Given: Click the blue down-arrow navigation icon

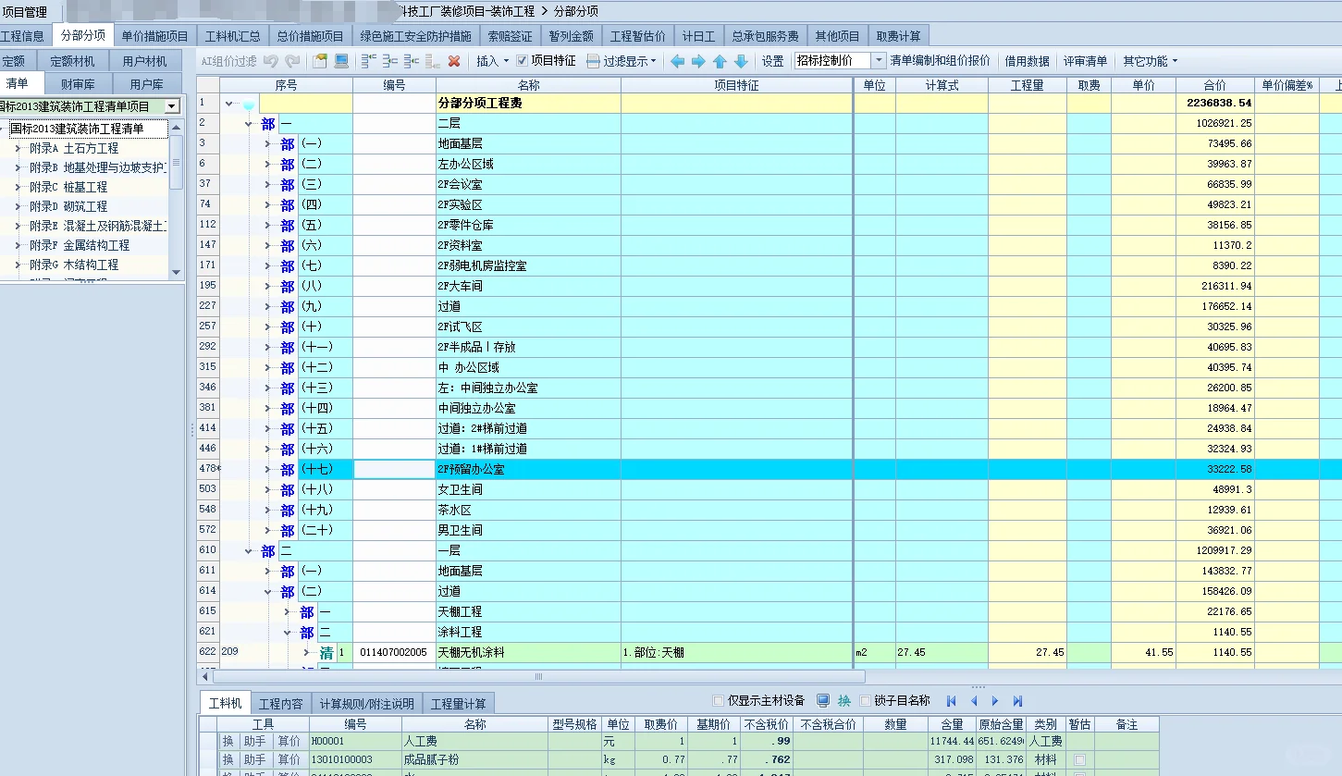Looking at the screenshot, I should [741, 63].
